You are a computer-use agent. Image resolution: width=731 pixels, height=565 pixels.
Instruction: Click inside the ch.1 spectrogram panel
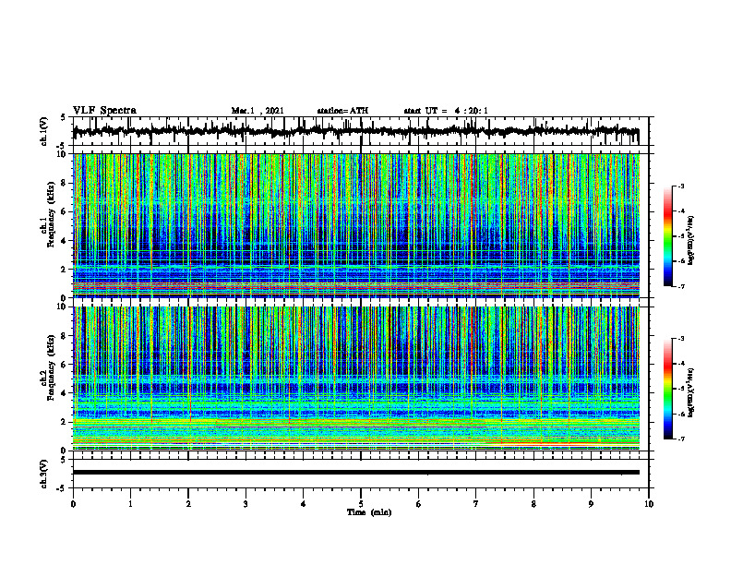355,225
